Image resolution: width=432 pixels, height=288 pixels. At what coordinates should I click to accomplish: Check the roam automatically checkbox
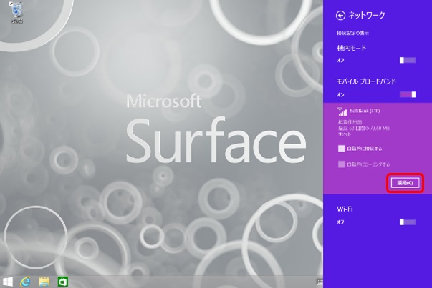[x=341, y=164]
